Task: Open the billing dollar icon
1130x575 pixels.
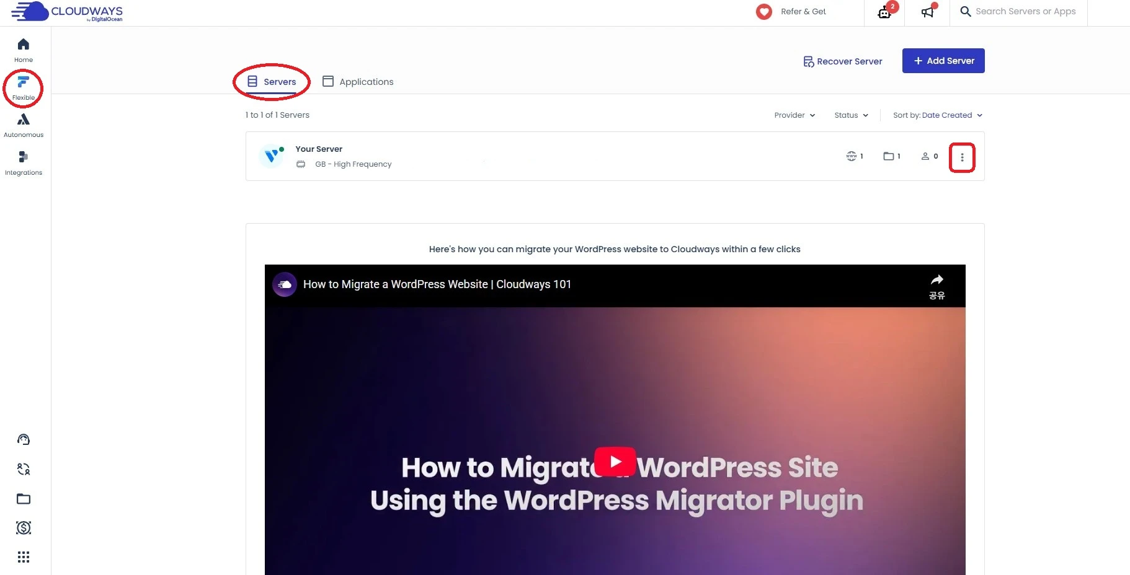Action: (x=24, y=528)
